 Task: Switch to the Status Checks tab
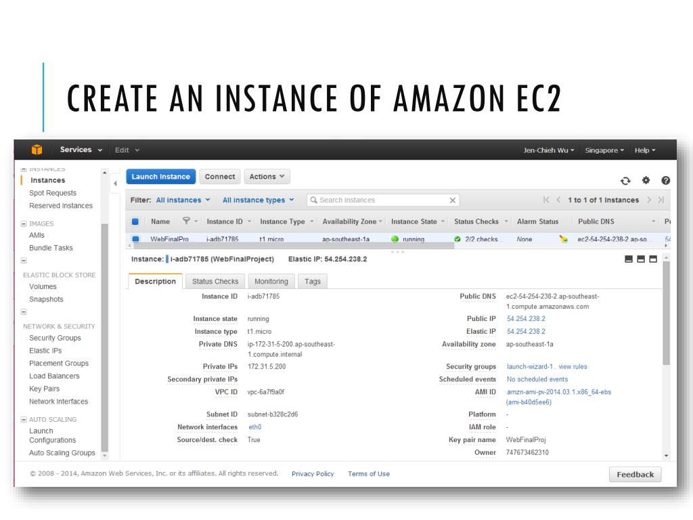pyautogui.click(x=215, y=281)
